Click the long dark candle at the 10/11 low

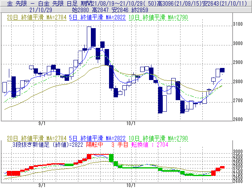160,100
